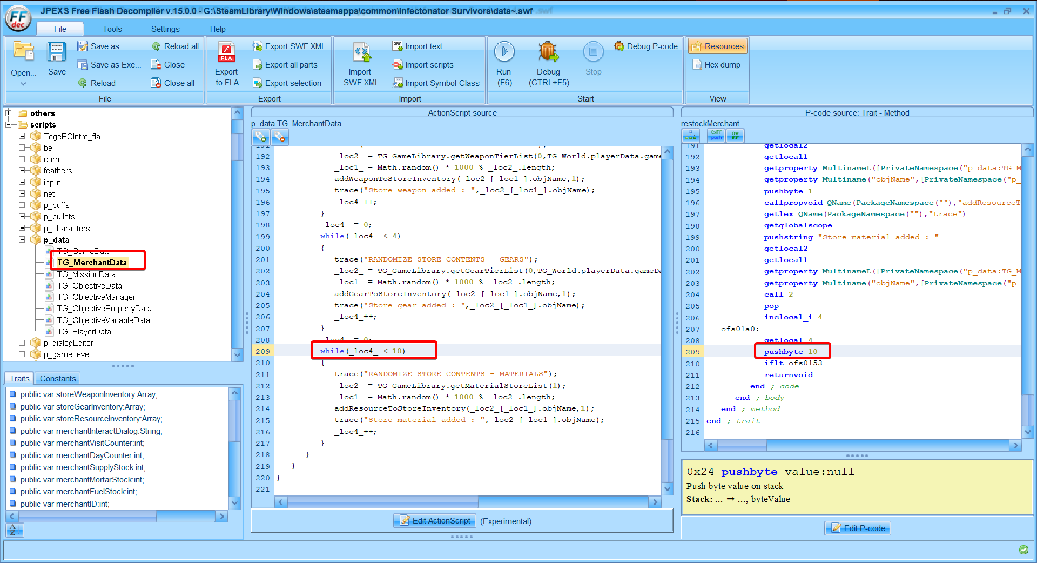Click Close all in the ribbon
The image size is (1037, 563).
(x=173, y=83)
